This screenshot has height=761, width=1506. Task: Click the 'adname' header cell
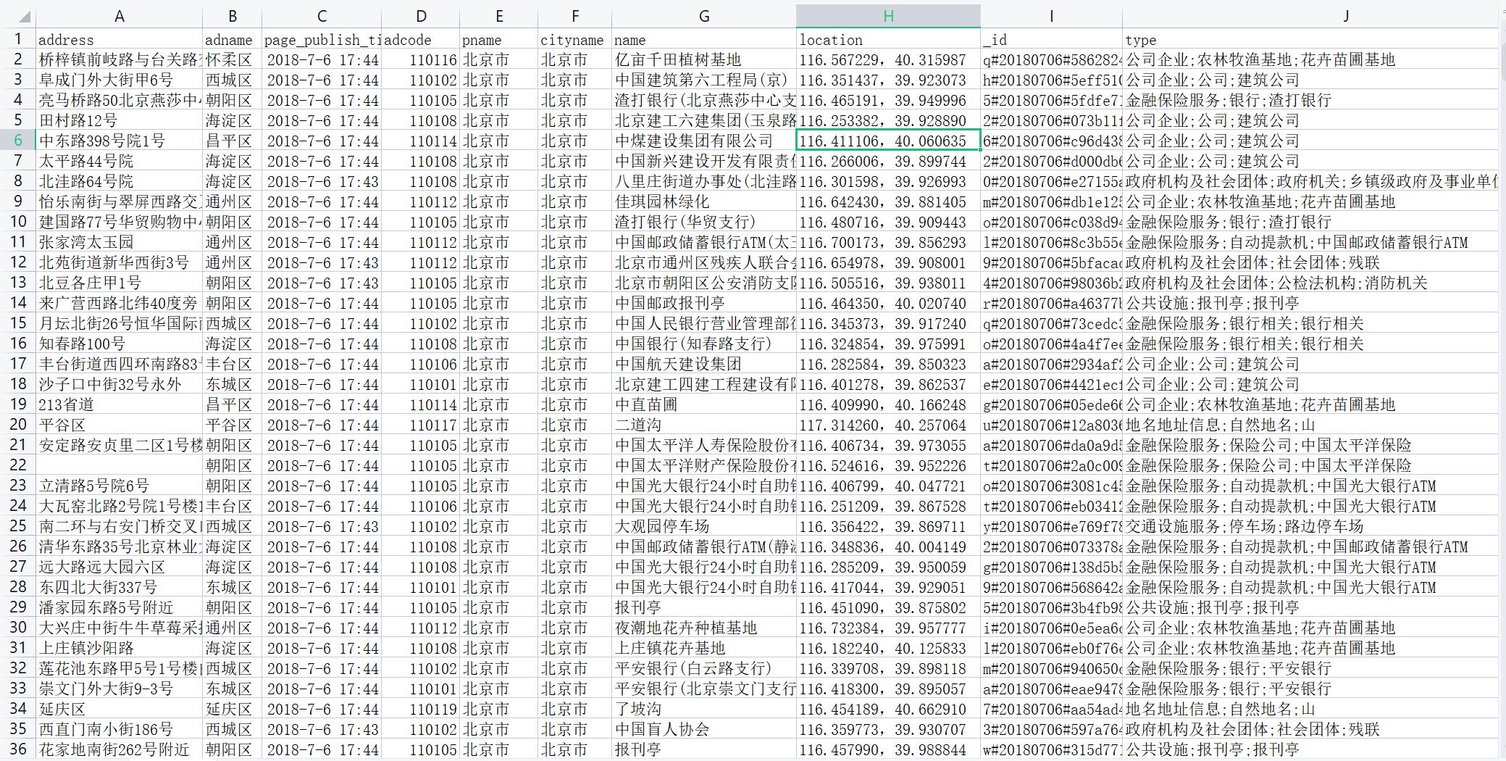(232, 40)
